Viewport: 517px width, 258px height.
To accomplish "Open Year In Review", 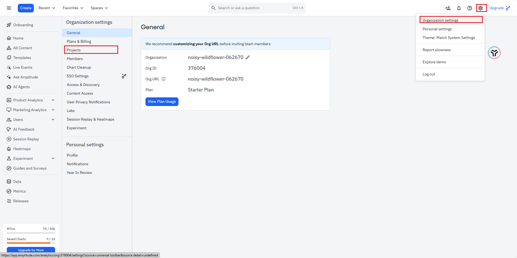I will coord(97,173).
